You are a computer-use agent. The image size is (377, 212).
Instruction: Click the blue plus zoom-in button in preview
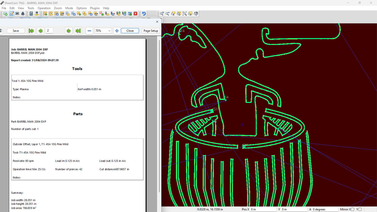(x=117, y=30)
